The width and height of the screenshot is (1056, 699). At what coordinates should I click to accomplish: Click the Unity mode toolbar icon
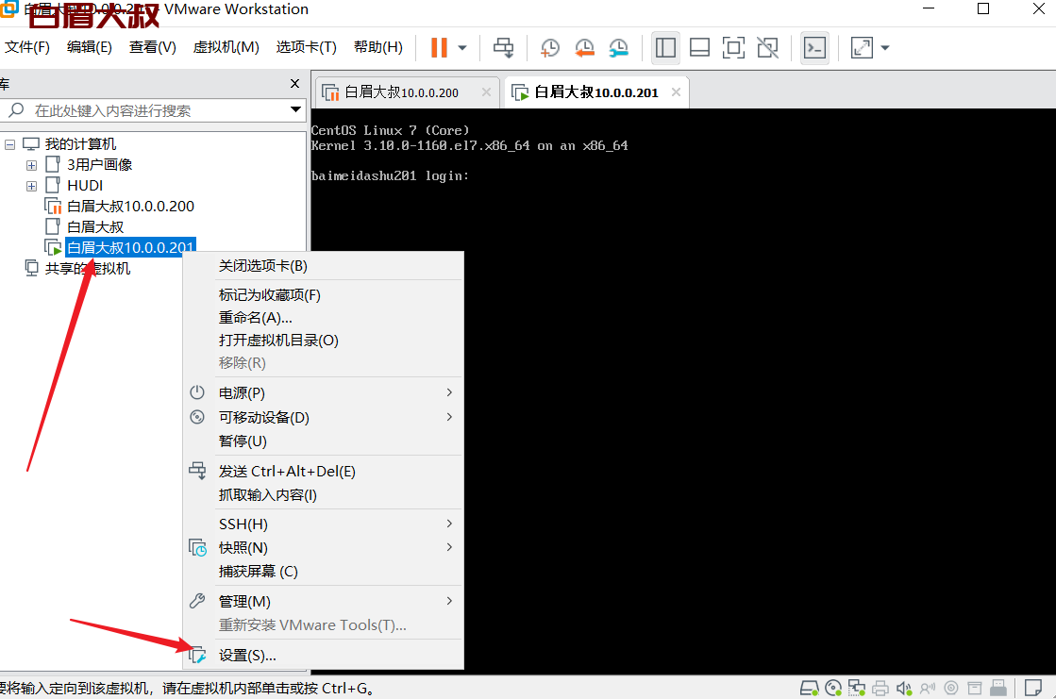(x=768, y=48)
